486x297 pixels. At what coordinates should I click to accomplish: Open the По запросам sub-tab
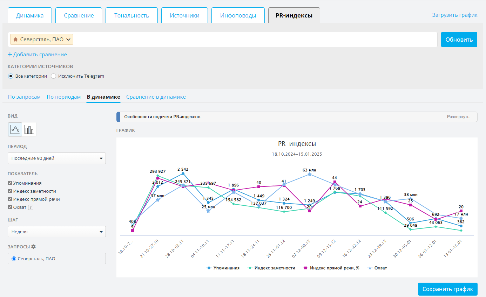pos(25,97)
